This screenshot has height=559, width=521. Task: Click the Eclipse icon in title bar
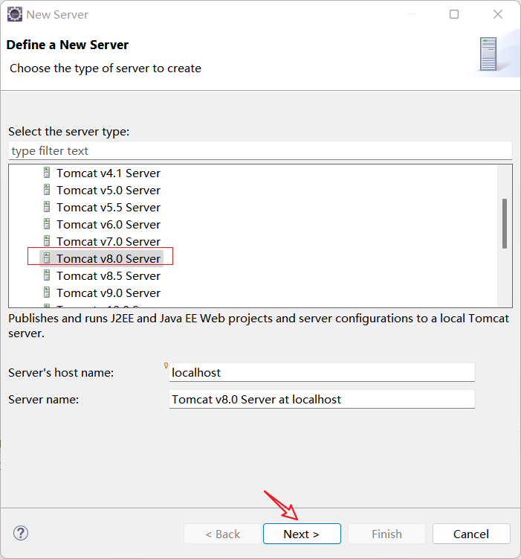click(x=15, y=14)
